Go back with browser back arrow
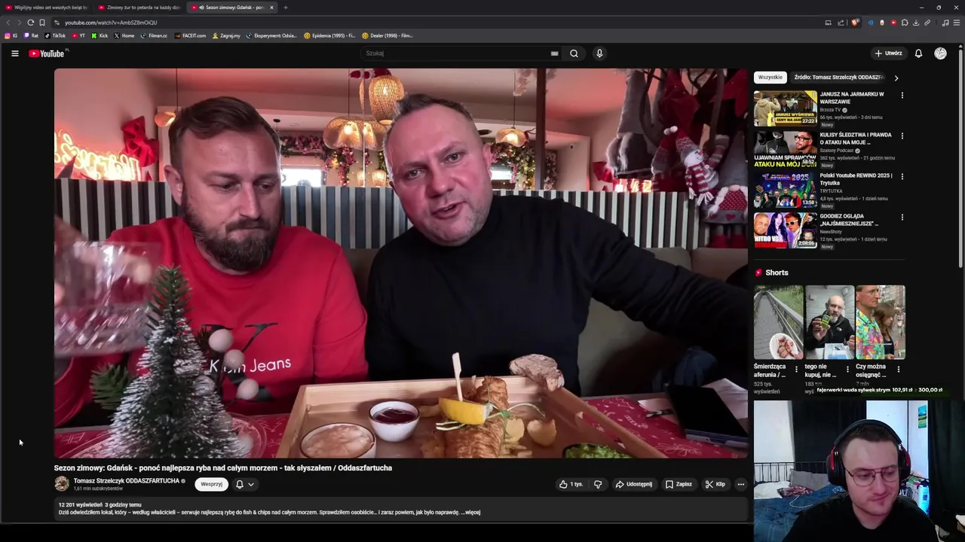The height and width of the screenshot is (542, 965). tap(8, 23)
